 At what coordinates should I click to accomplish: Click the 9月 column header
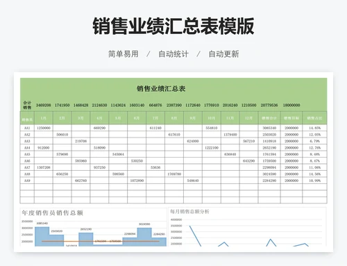(193, 118)
